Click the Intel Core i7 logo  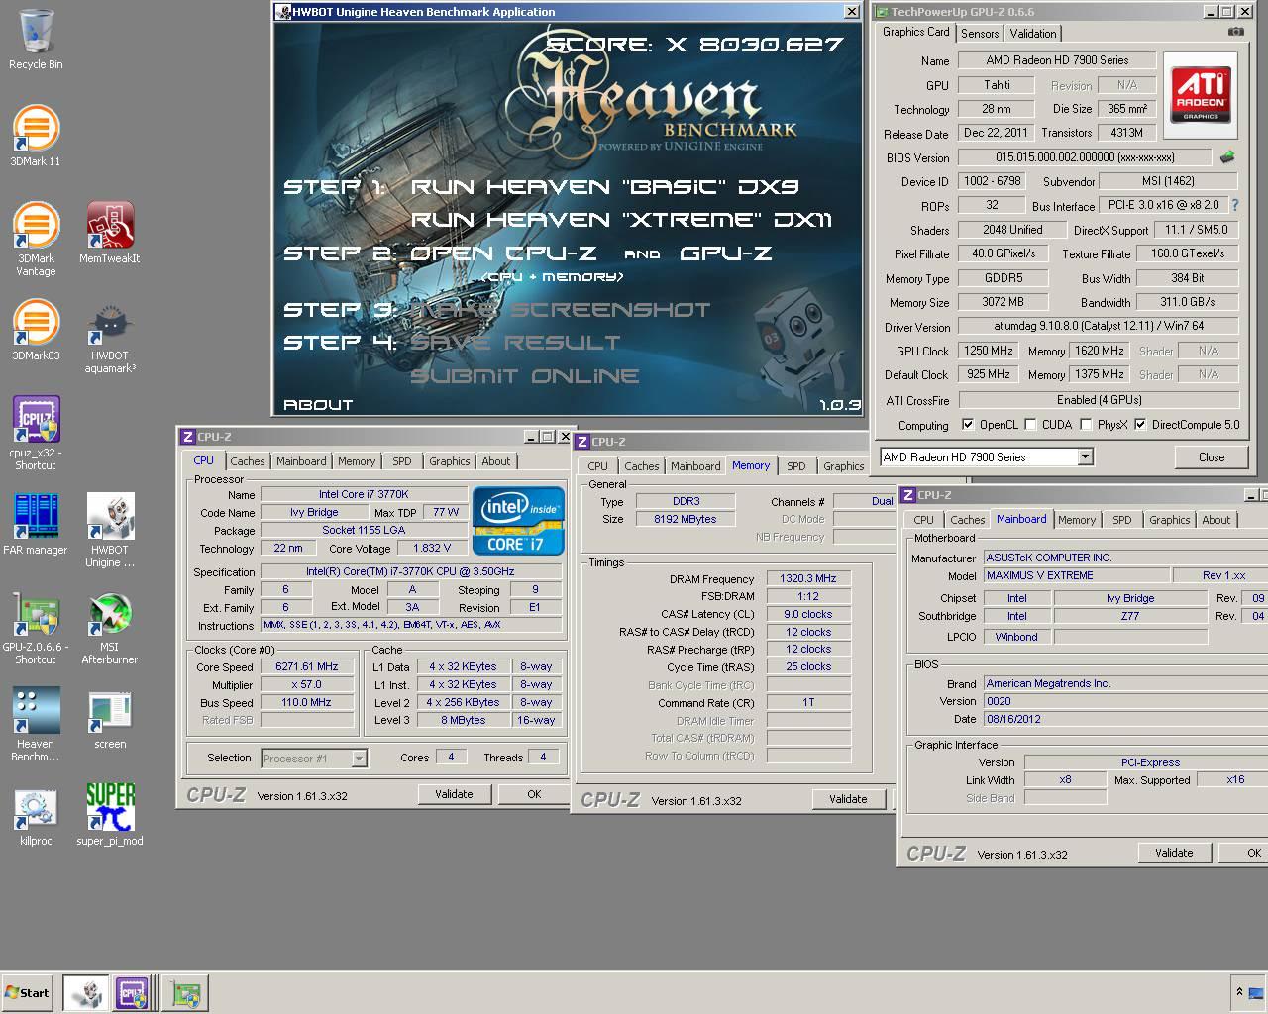click(x=519, y=520)
